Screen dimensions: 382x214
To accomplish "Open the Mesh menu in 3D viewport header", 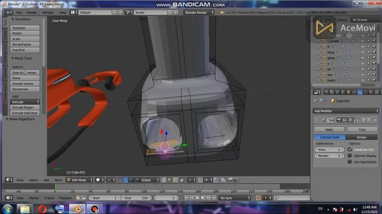I will (58, 180).
